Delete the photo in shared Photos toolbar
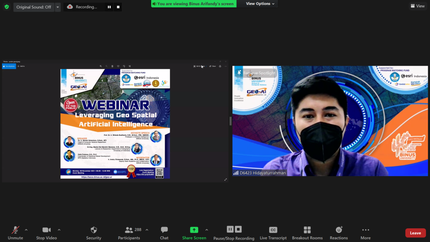 pos(112,66)
